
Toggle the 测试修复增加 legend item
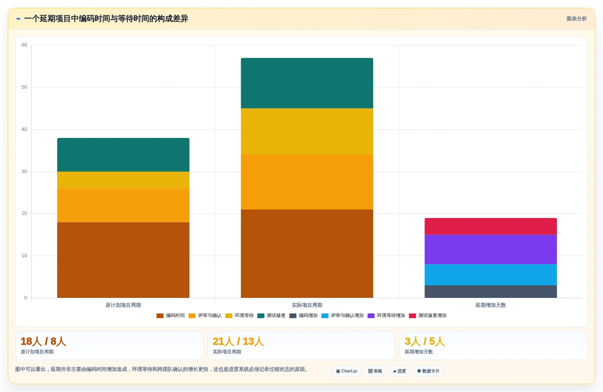point(428,315)
